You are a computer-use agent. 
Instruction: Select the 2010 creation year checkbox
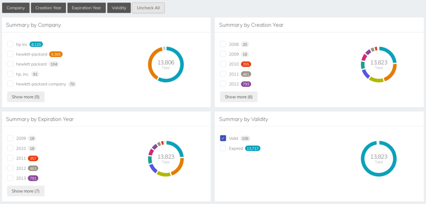(223, 64)
